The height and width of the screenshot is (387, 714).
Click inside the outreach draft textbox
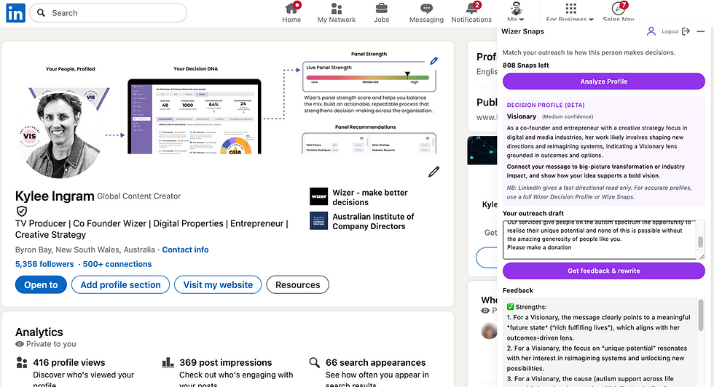coord(599,239)
